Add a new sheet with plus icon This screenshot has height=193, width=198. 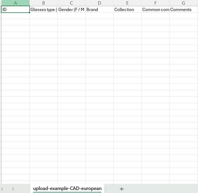(122, 189)
